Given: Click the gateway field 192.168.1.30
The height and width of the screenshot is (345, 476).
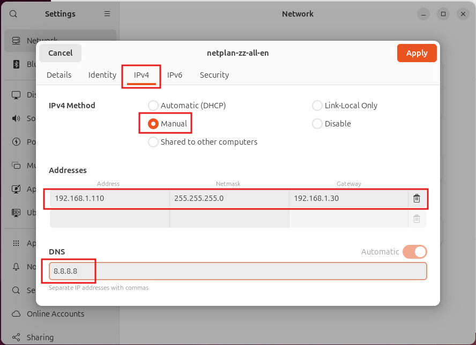Looking at the screenshot, I should pos(348,198).
